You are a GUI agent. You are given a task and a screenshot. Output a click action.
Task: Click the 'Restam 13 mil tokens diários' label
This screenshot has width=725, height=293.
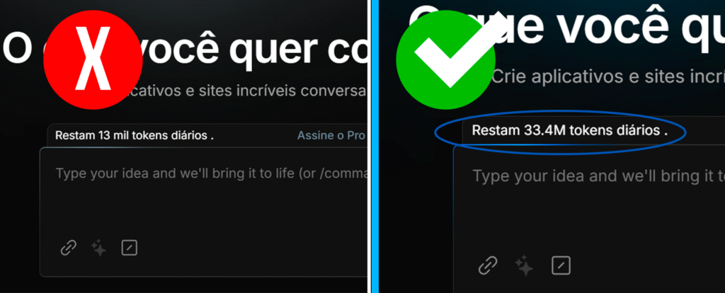(135, 136)
